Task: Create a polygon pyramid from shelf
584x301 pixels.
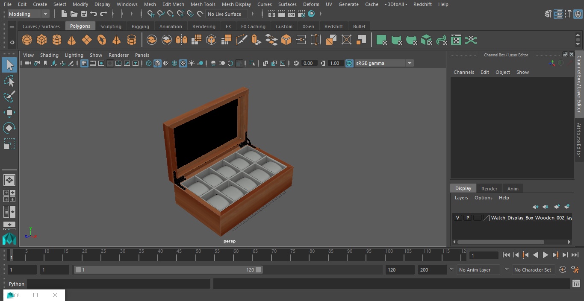Action: tap(116, 40)
